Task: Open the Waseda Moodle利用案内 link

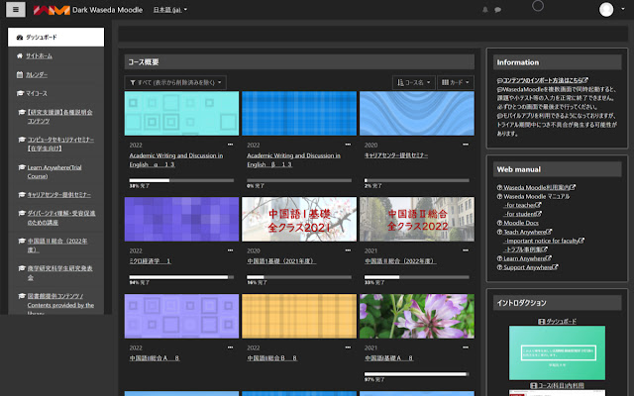Action: click(535, 186)
